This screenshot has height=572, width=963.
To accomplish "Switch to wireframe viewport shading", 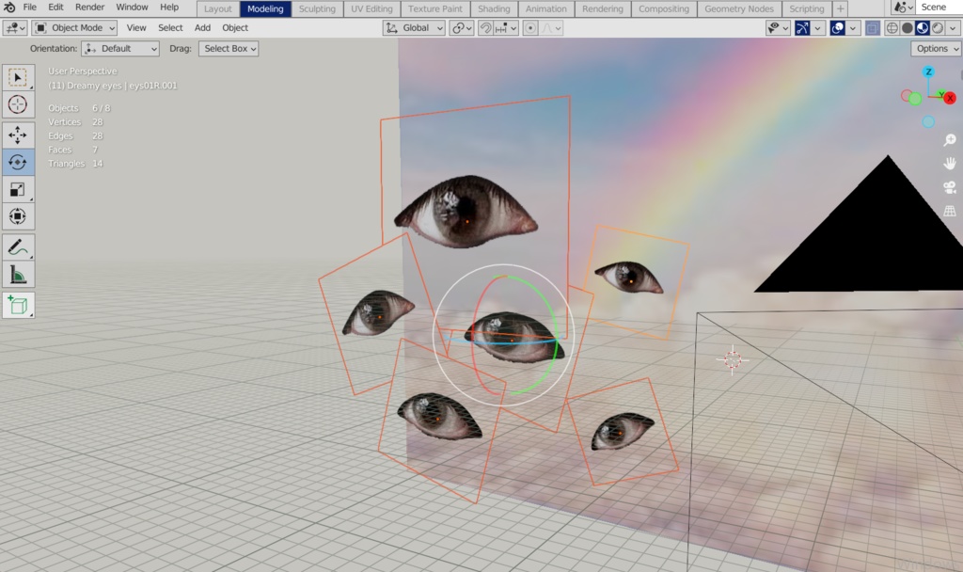I will 892,27.
